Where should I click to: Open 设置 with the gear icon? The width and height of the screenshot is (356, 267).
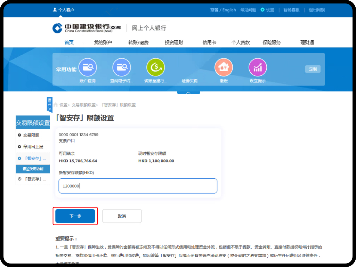pos(267,10)
